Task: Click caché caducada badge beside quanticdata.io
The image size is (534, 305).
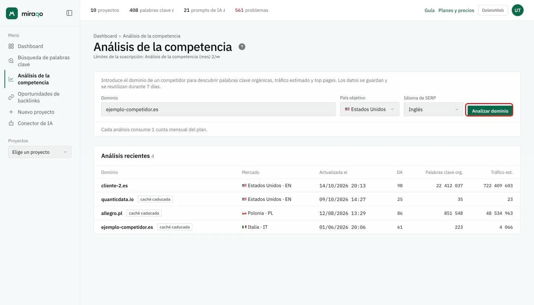Action: (x=155, y=199)
